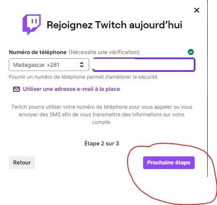Click the up-down arrows in country selector
The width and height of the screenshot is (217, 205).
point(81,65)
